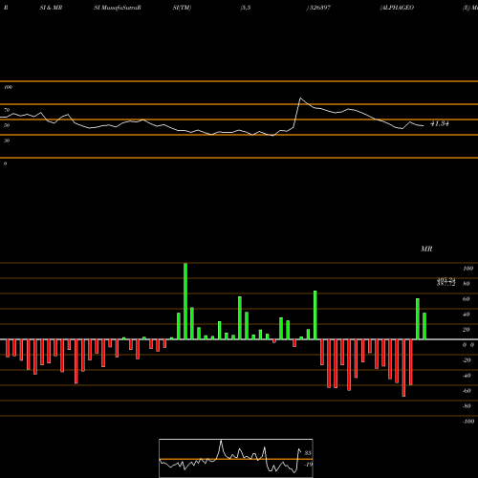Click the 100 label on MR axis

(467, 269)
